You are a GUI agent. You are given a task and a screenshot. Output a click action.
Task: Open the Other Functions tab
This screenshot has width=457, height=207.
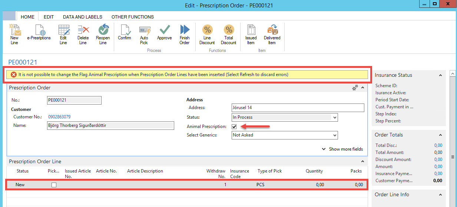pos(132,17)
